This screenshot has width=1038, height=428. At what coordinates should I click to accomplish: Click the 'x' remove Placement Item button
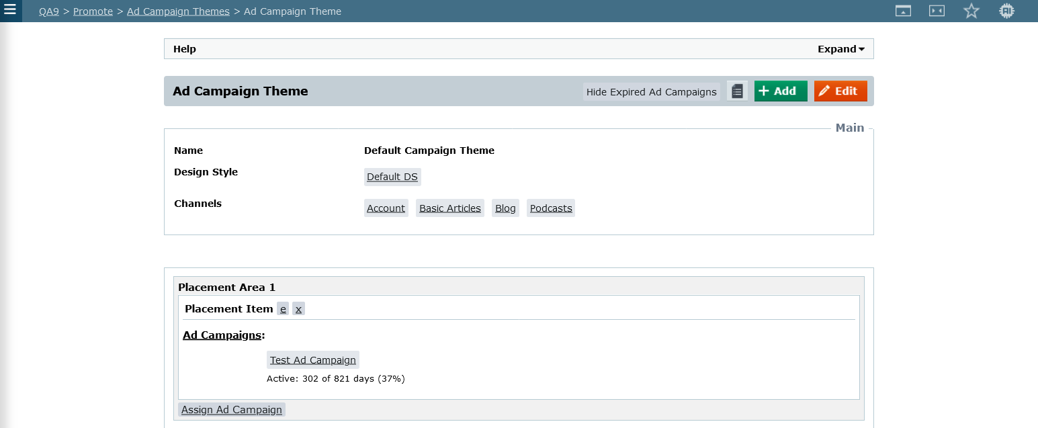(x=298, y=309)
